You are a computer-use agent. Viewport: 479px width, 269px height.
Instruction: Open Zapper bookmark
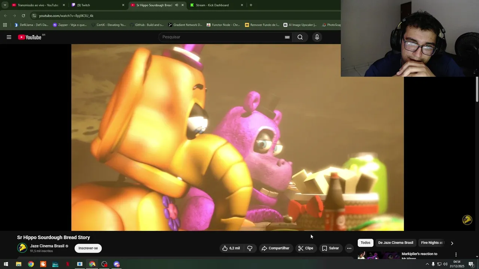70,25
